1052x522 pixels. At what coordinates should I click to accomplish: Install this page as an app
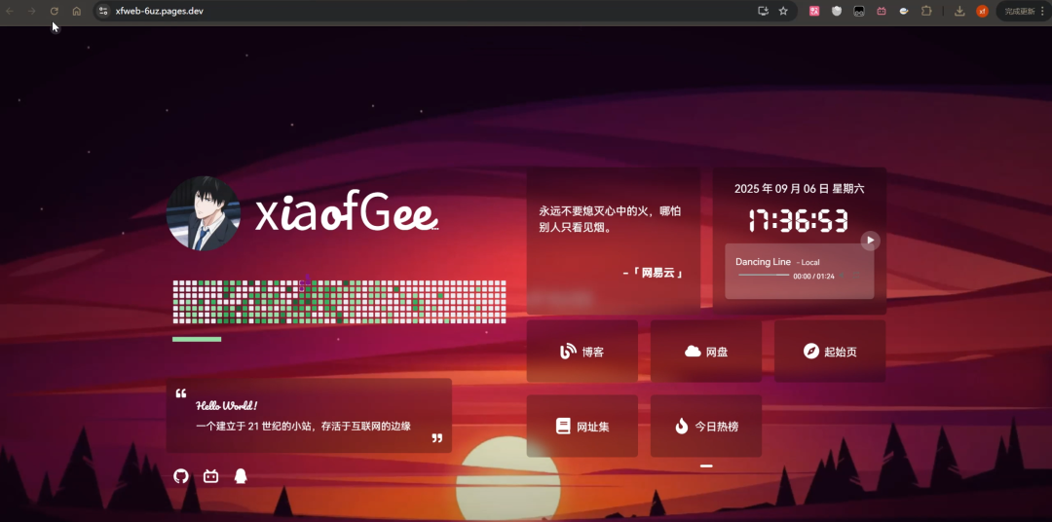click(x=763, y=11)
